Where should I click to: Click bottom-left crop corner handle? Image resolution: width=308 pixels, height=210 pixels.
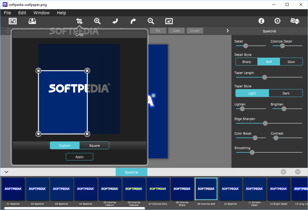(x=38, y=134)
